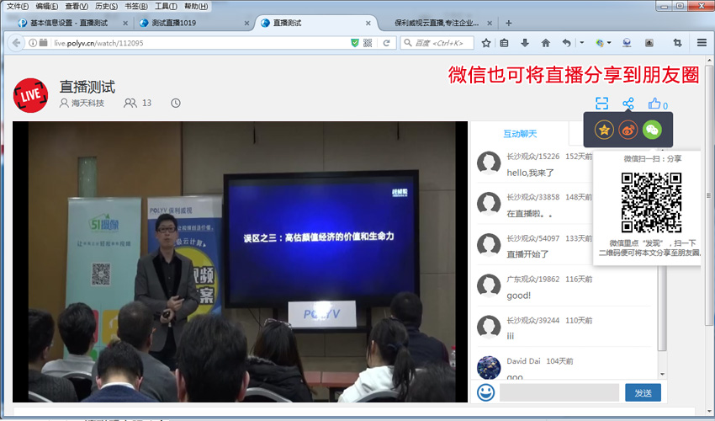This screenshot has height=421, width=715.
Task: Share to Weibo icon
Action: (628, 131)
